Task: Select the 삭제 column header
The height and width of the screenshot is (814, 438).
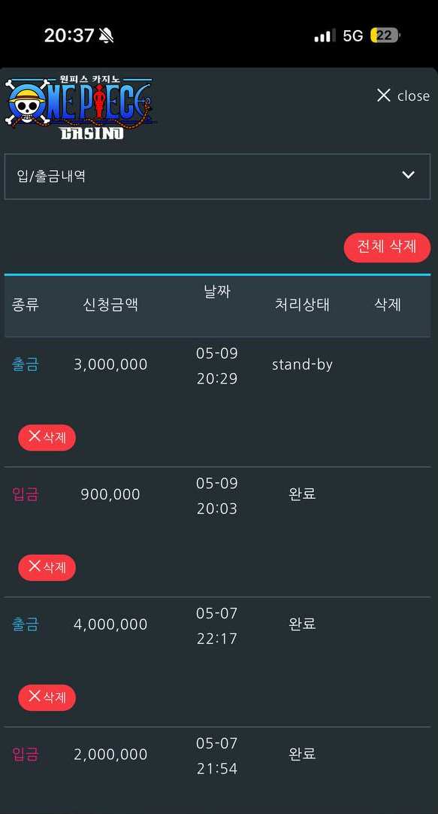Action: (x=387, y=304)
